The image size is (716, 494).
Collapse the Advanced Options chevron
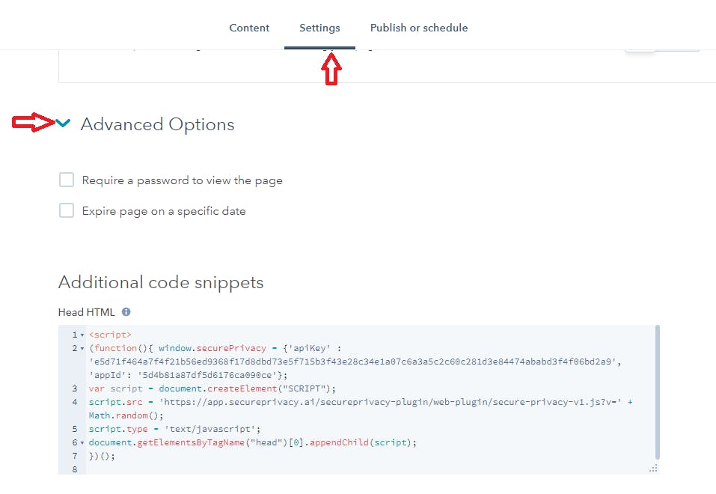coord(63,123)
